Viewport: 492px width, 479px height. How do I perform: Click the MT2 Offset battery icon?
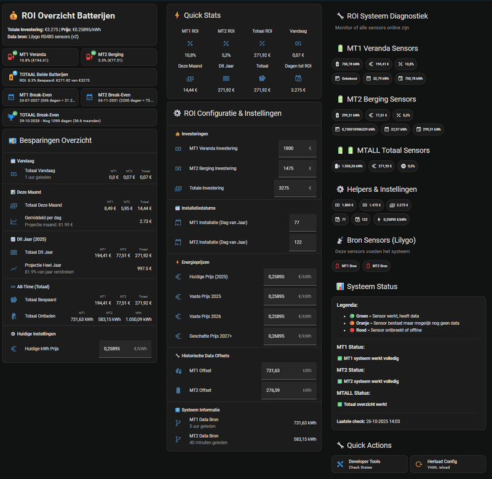[x=178, y=390]
